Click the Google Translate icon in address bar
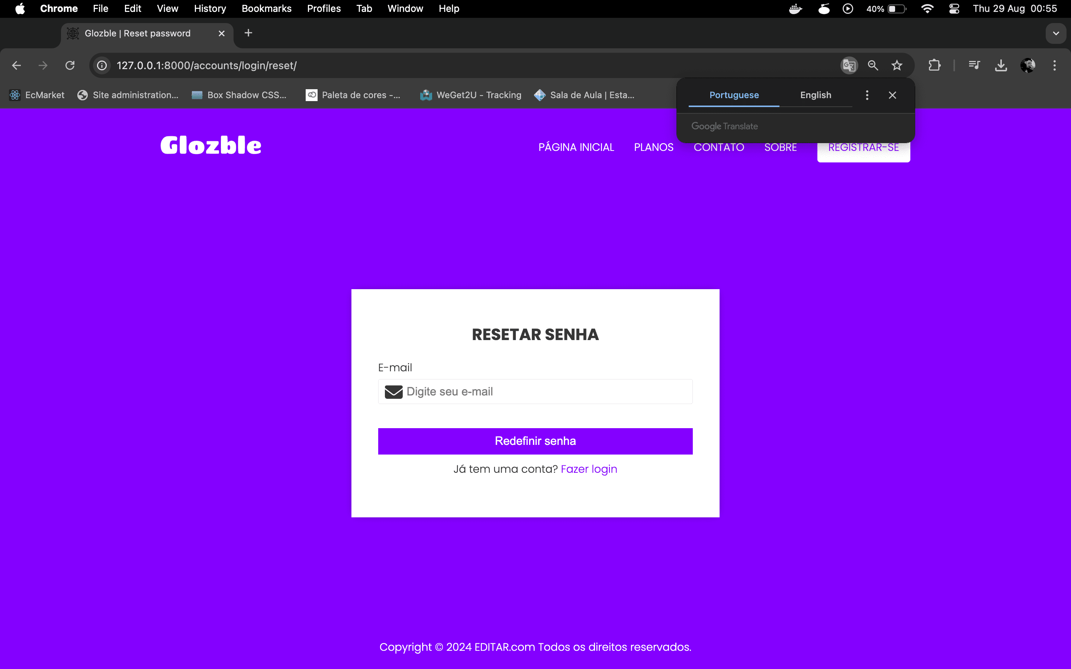1071x669 pixels. [x=849, y=65]
